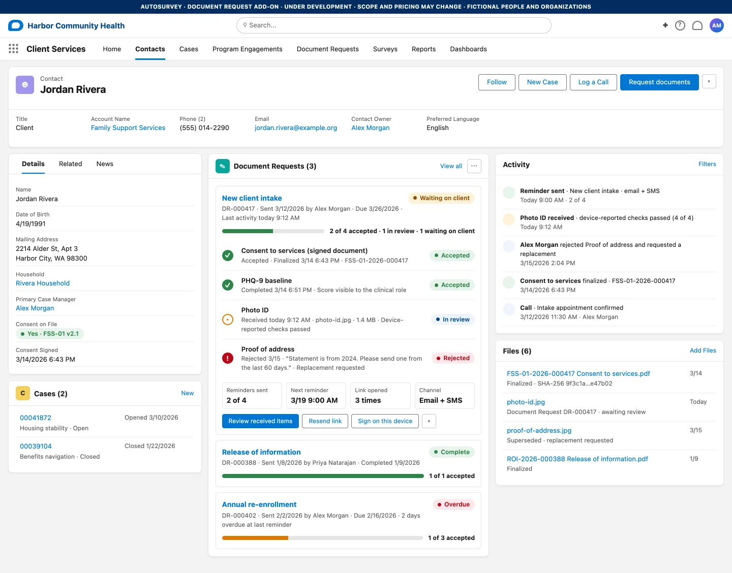Switch to the News tab
This screenshot has width=732, height=573.
(x=105, y=164)
